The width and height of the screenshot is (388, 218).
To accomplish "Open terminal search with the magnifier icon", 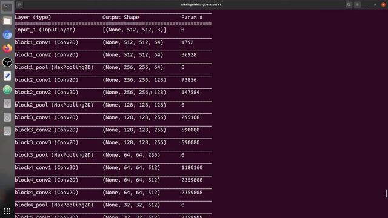I will click(x=349, y=5).
